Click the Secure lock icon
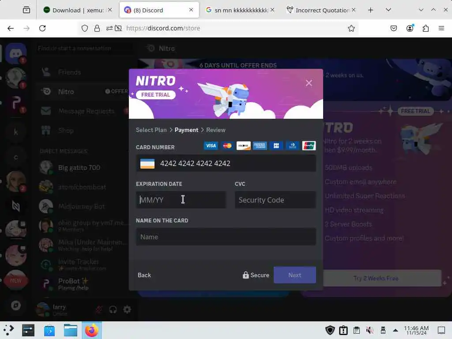The width and height of the screenshot is (452, 339). click(x=245, y=275)
